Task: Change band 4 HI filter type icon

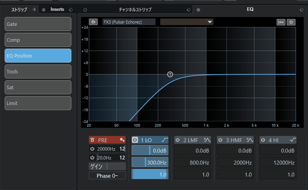Action: pyautogui.click(x=293, y=140)
